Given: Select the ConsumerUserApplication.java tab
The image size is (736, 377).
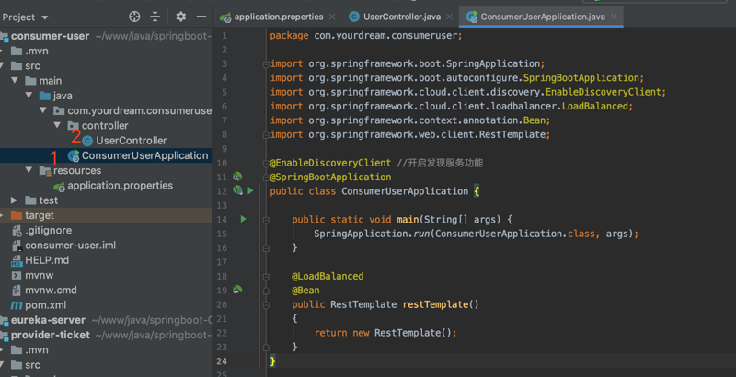Looking at the screenshot, I should [x=543, y=17].
